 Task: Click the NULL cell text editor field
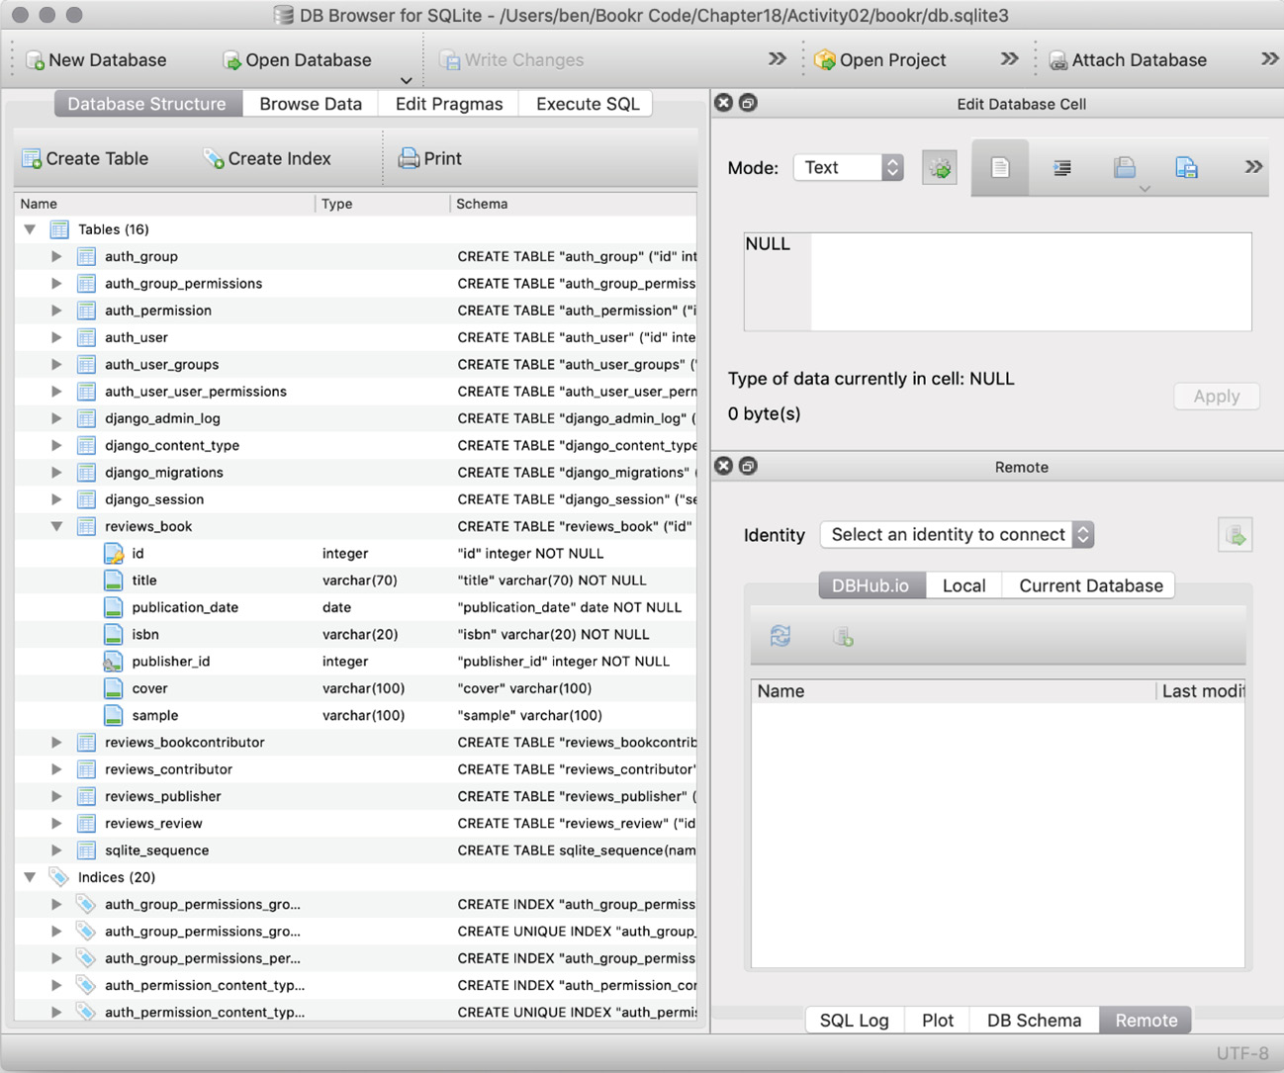(x=997, y=282)
